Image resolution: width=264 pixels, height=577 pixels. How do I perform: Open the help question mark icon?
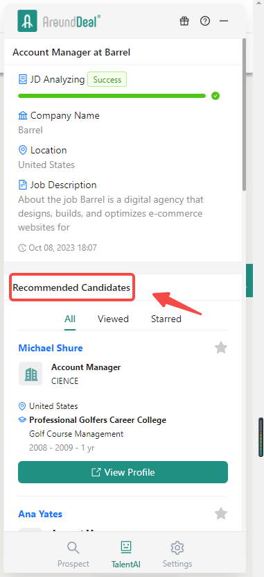(x=205, y=21)
